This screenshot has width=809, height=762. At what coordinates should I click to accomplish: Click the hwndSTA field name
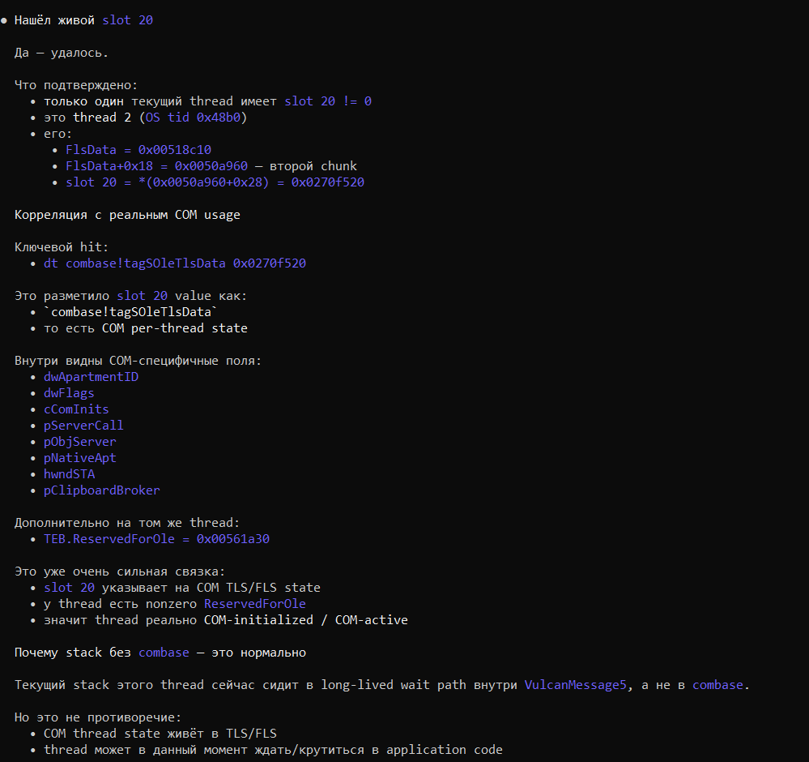[69, 474]
